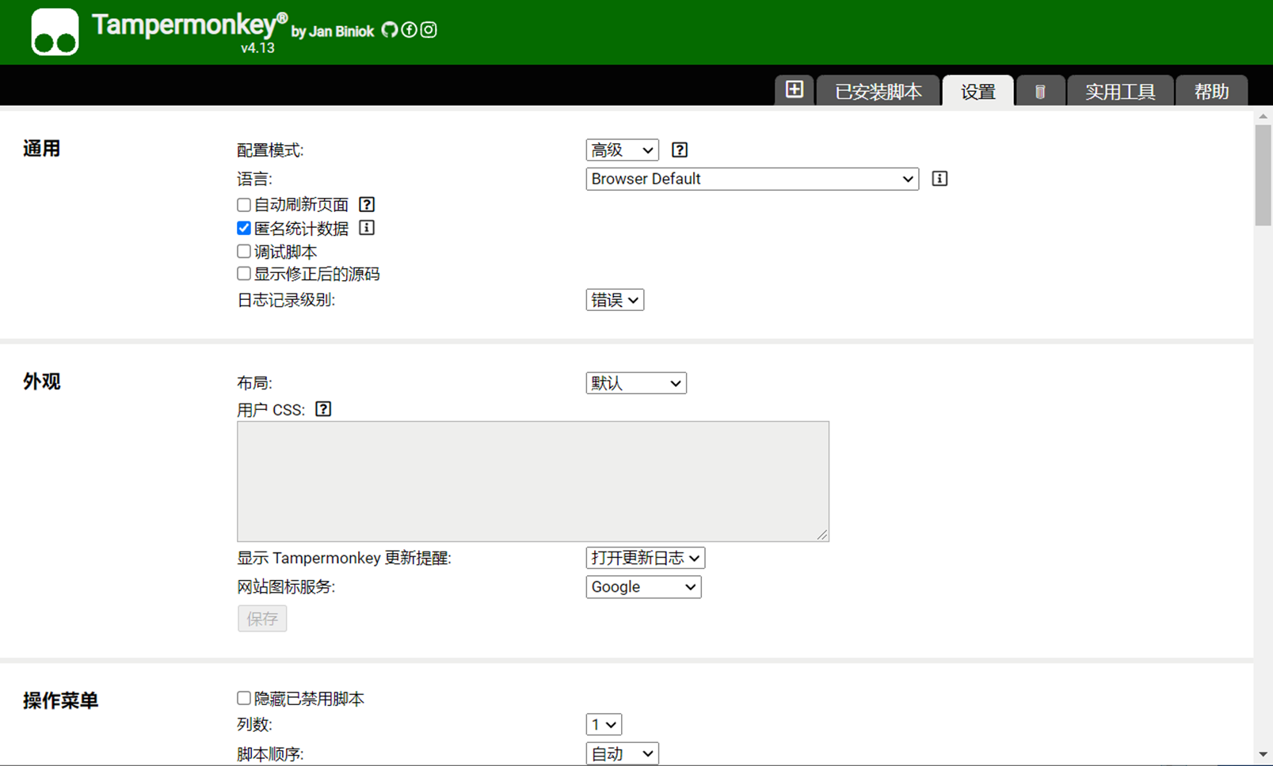Open the GitHub icon link
The image size is (1273, 766).
pyautogui.click(x=389, y=30)
